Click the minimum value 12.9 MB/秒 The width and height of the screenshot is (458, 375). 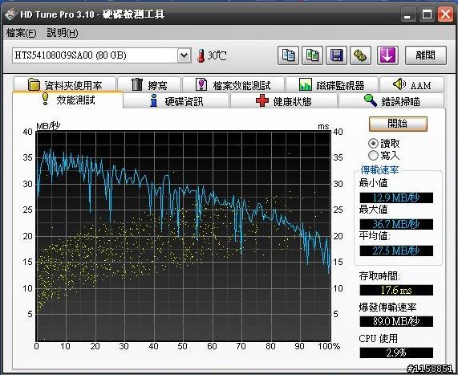pyautogui.click(x=396, y=198)
